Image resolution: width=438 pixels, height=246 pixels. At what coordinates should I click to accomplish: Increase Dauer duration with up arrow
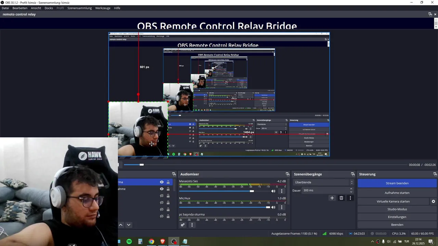pyautogui.click(x=351, y=189)
